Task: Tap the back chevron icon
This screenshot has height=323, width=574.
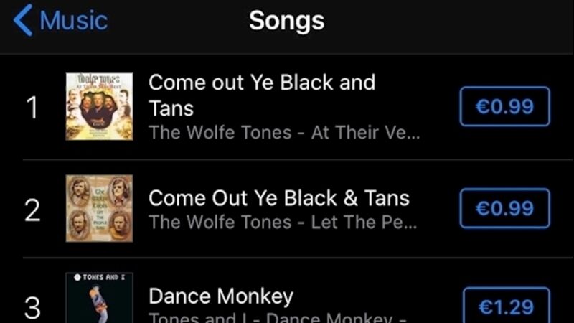Action: pyautogui.click(x=23, y=20)
